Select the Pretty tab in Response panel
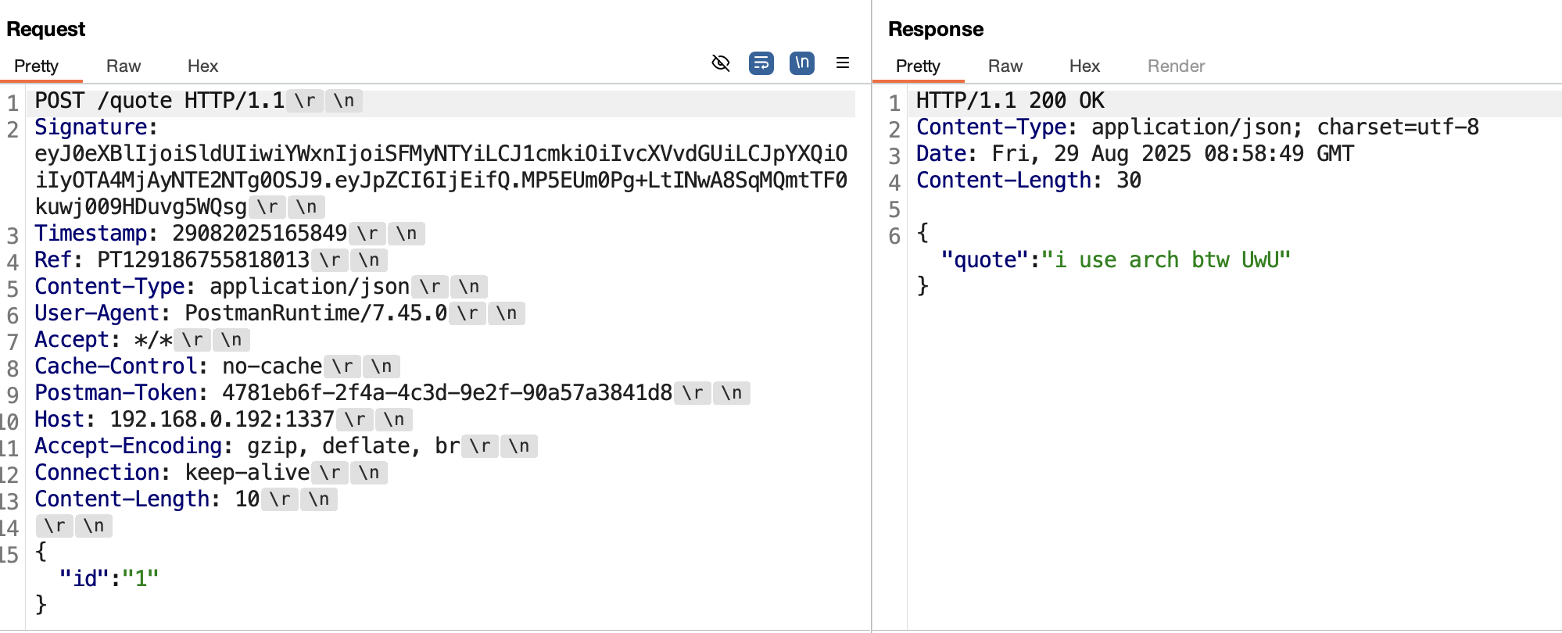The width and height of the screenshot is (1562, 633). coord(918,66)
